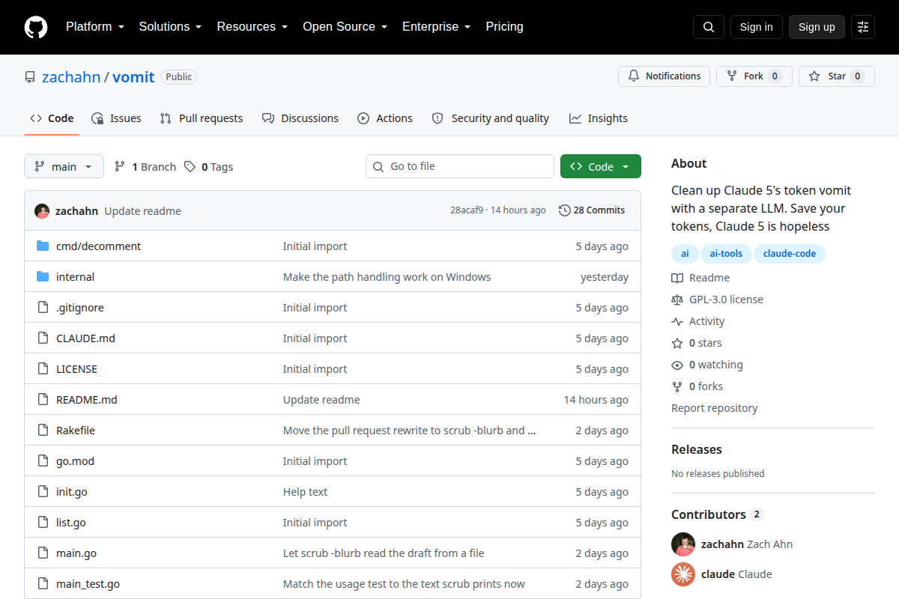Open the green Code dropdown button
This screenshot has width=899, height=599.
(x=601, y=166)
